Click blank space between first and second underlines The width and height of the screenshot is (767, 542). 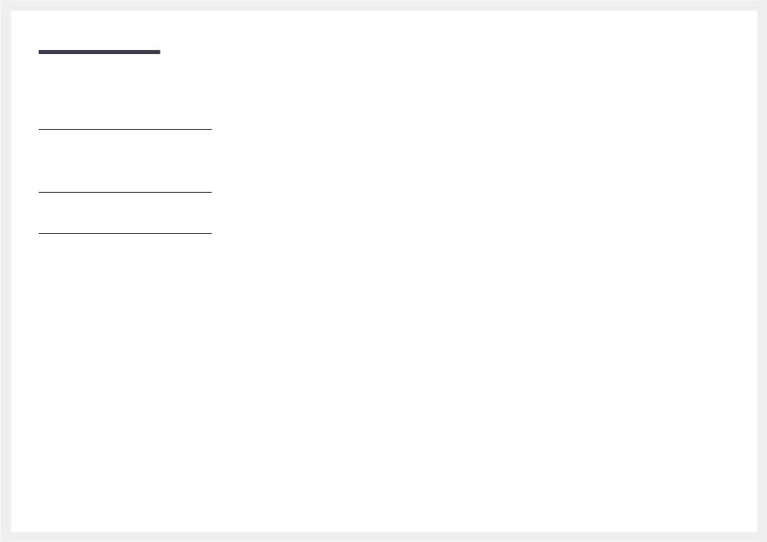coord(125,161)
